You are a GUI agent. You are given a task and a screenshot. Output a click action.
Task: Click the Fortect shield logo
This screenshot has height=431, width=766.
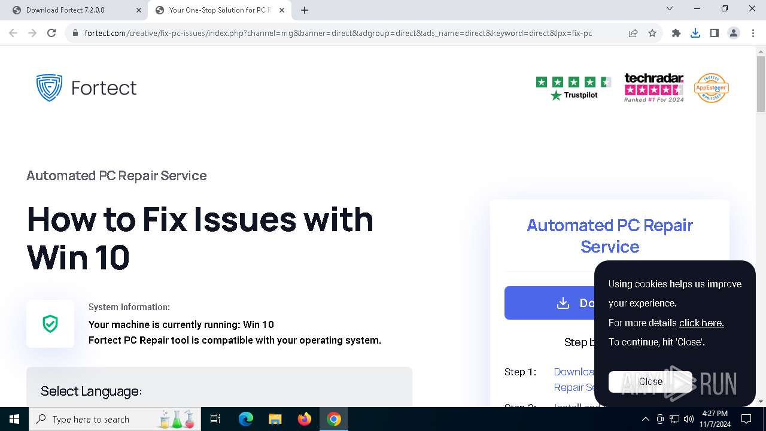pos(49,88)
